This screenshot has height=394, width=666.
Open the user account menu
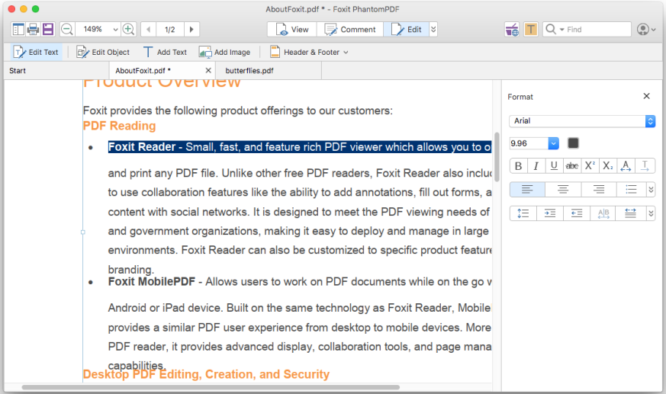click(x=646, y=29)
